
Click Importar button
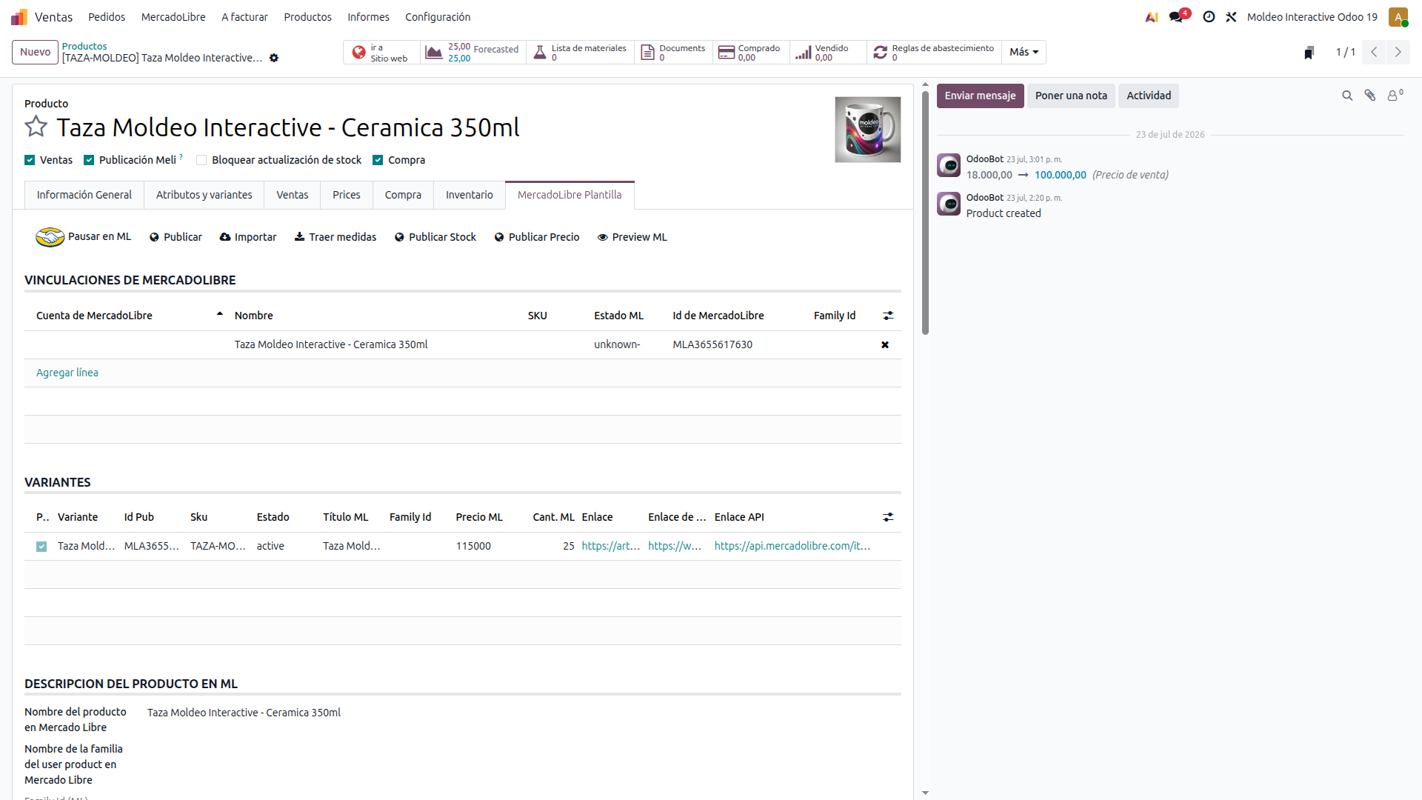pos(248,237)
